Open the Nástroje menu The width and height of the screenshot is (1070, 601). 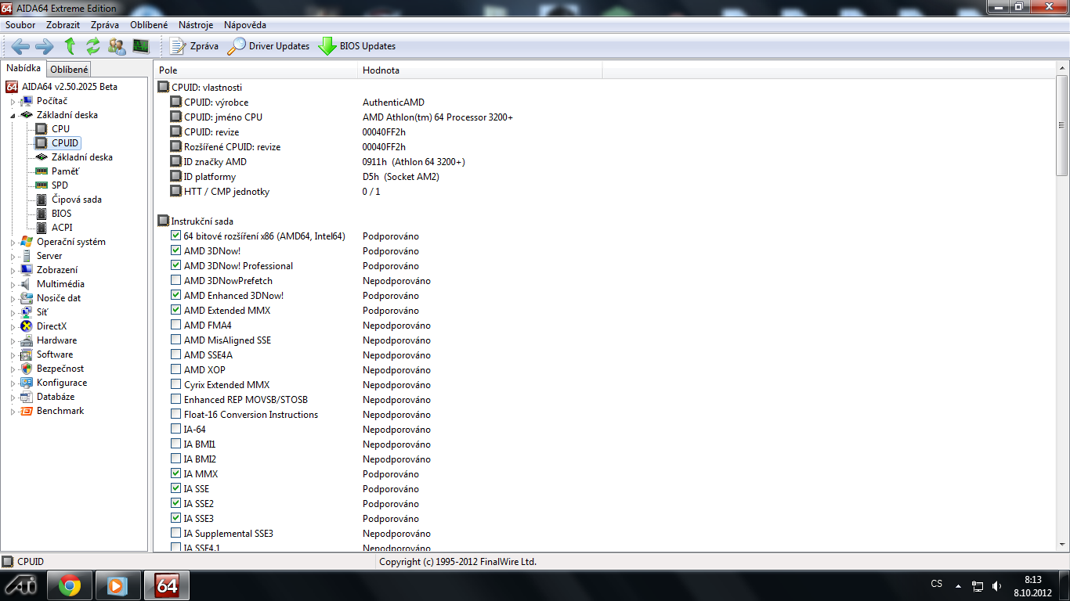(196, 25)
